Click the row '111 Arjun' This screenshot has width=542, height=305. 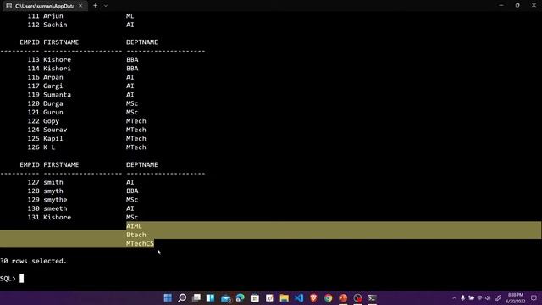point(80,16)
